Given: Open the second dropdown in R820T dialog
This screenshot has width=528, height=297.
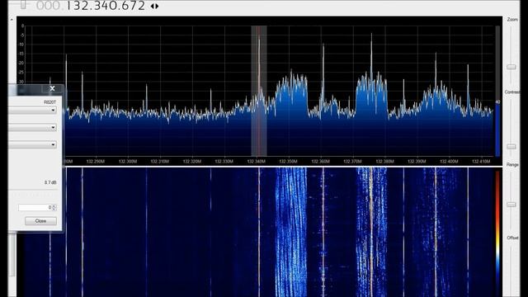Looking at the screenshot, I should [x=32, y=128].
